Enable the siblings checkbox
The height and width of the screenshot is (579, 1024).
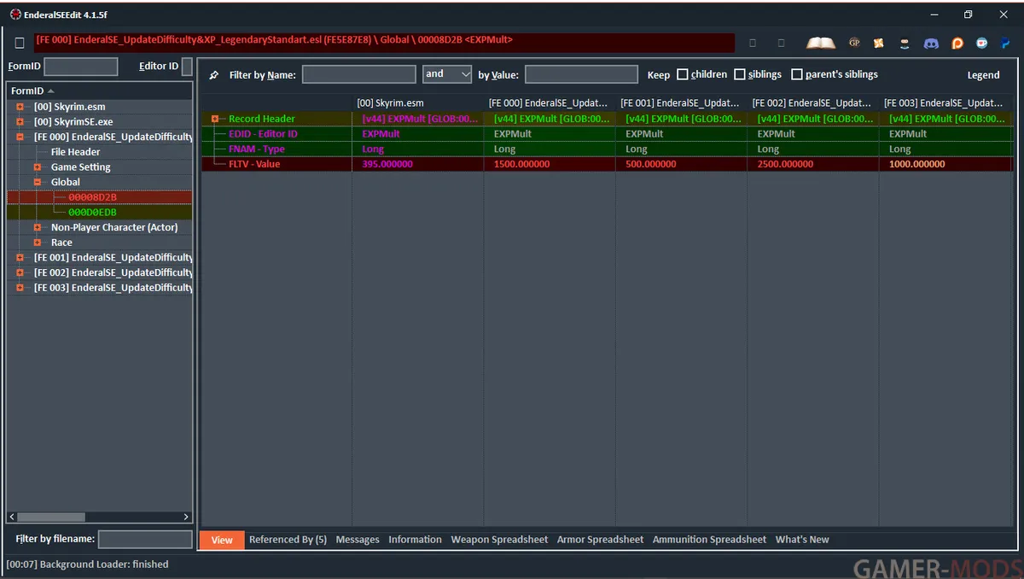740,74
